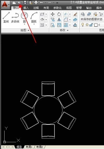Open the Layer Properties manager icon
104x149 pixels.
click(x=83, y=14)
